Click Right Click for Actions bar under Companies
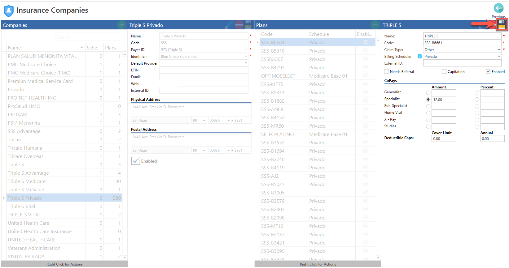Image resolution: width=509 pixels, height=268 pixels. point(64,264)
